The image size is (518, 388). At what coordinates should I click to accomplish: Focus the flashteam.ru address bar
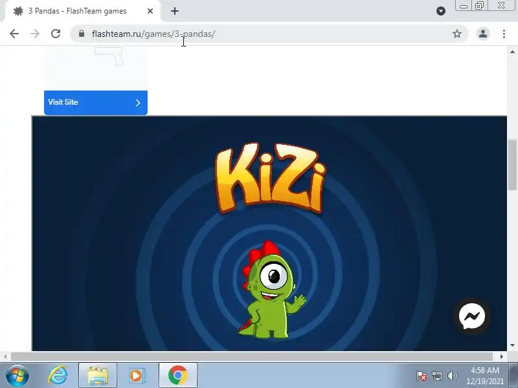[269, 34]
